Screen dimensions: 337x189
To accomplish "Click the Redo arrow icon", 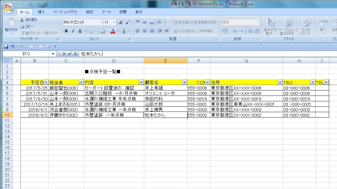I will [x=22, y=47].
